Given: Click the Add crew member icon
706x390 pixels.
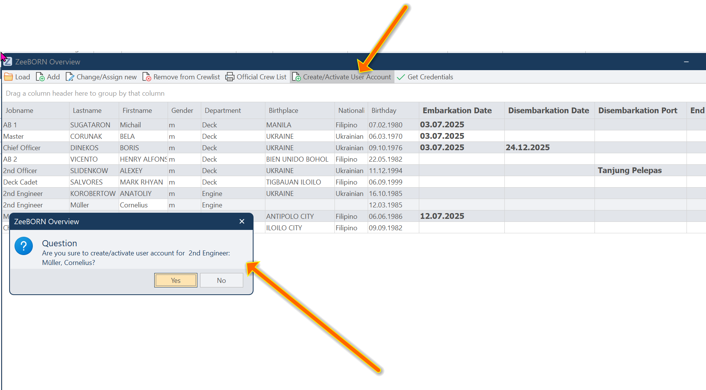Looking at the screenshot, I should tap(40, 77).
